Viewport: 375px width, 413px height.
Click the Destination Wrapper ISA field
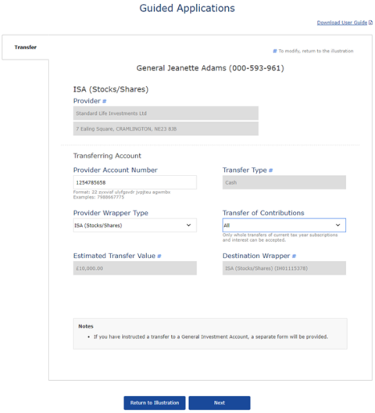click(284, 268)
